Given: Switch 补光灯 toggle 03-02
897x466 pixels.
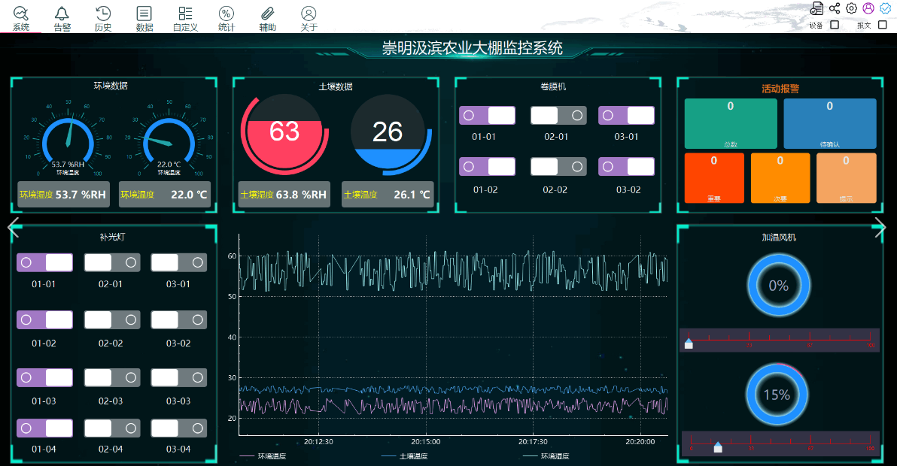Looking at the screenshot, I should (178, 320).
